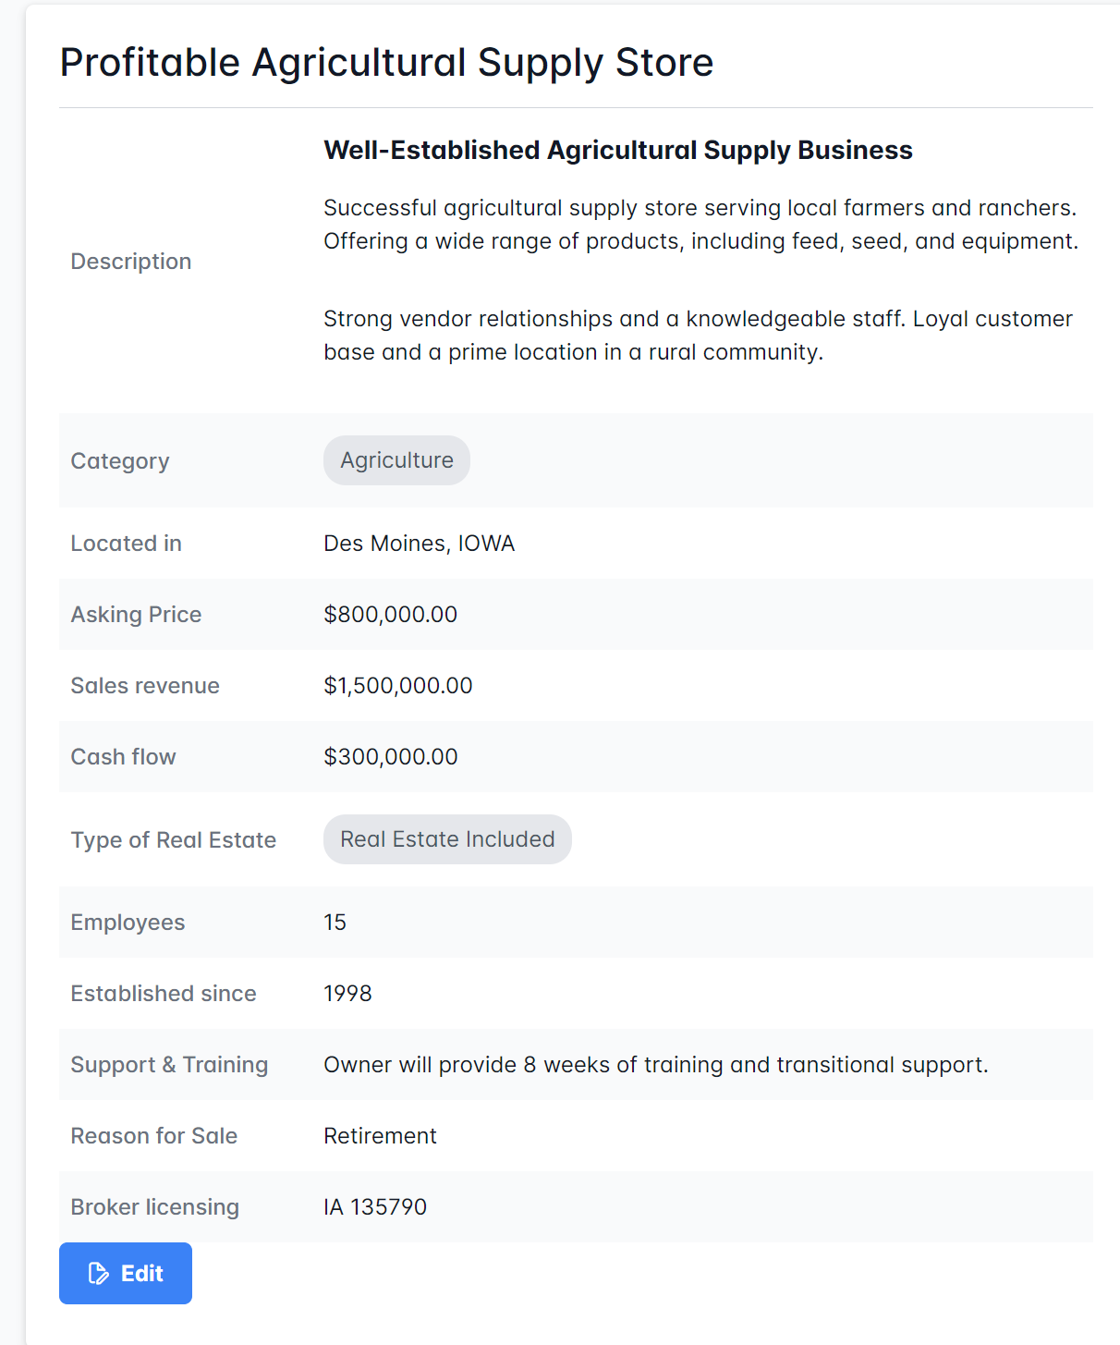Click the Retirement reason text
Image resolution: width=1120 pixels, height=1345 pixels.
pyautogui.click(x=380, y=1136)
